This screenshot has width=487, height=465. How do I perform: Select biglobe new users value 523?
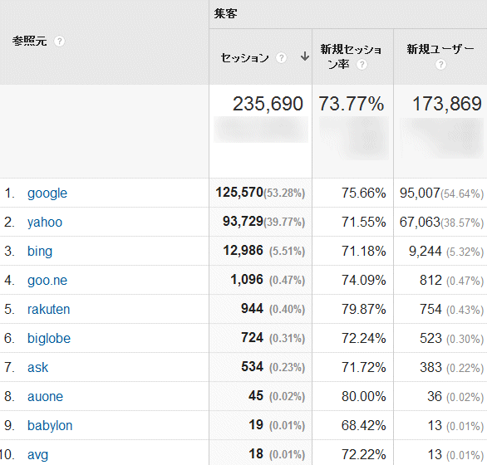430,338
